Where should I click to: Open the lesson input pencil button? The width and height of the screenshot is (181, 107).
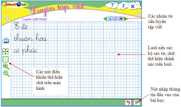coord(137,102)
